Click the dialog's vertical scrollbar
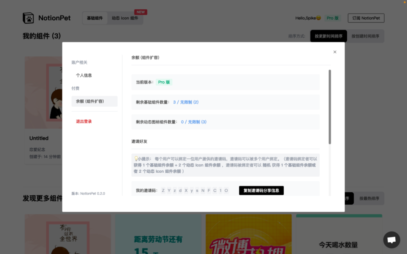 [x=330, y=107]
